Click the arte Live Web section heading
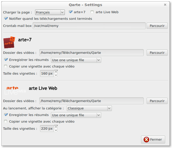 pos(43,88)
